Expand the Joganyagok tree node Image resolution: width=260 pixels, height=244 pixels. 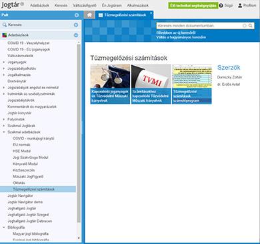click(x=3, y=62)
